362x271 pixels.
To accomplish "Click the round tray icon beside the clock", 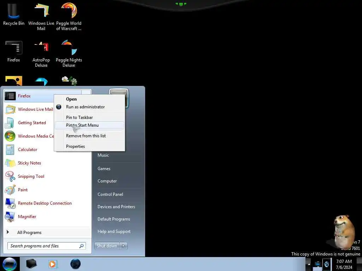I will point(326,264).
